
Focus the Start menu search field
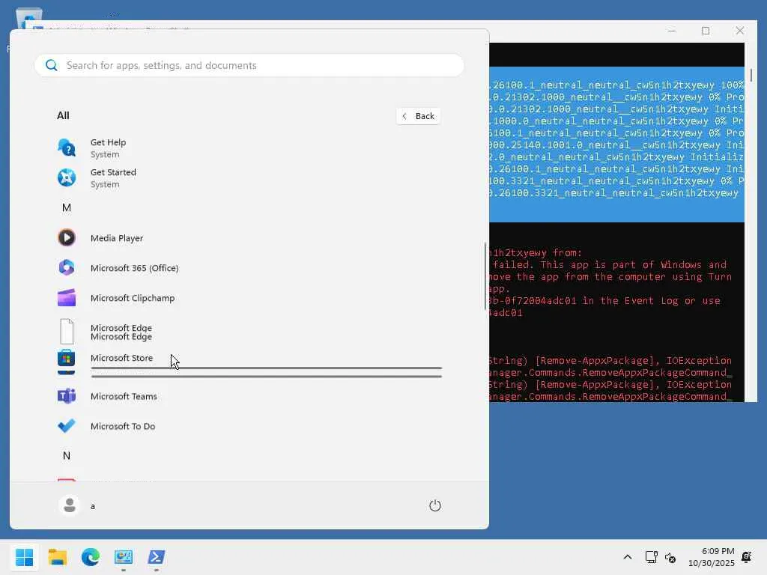249,65
